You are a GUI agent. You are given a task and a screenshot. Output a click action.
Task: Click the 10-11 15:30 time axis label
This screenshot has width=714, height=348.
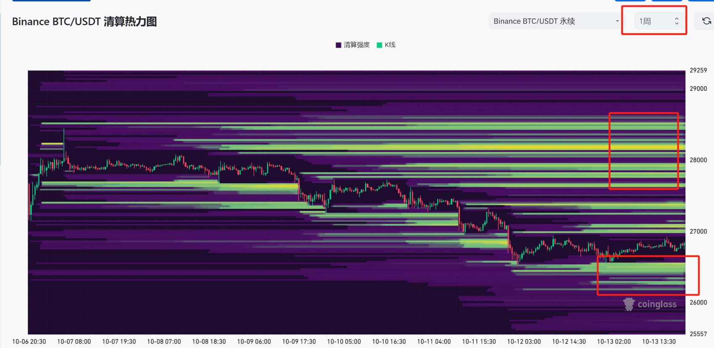[479, 342]
